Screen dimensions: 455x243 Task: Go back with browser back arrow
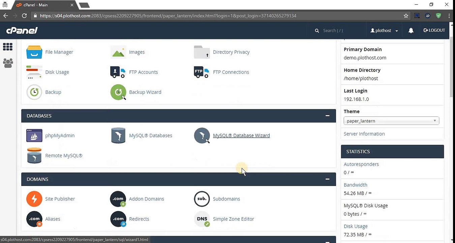click(x=6, y=16)
